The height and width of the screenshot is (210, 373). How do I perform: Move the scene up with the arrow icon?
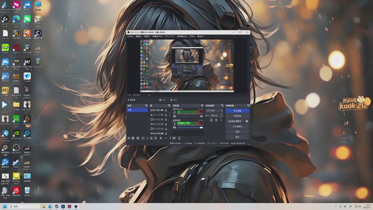143,138
